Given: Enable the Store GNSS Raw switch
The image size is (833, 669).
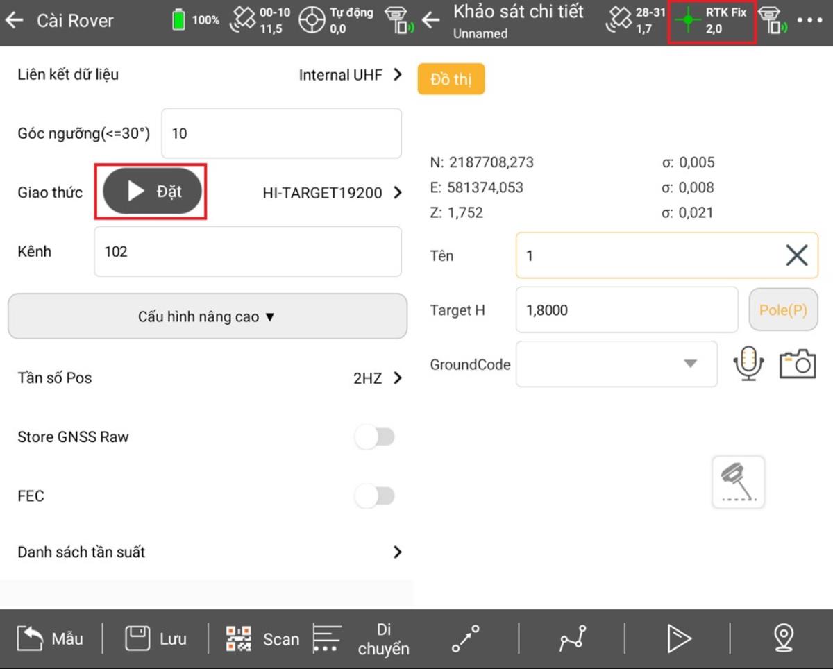Looking at the screenshot, I should click(x=375, y=437).
